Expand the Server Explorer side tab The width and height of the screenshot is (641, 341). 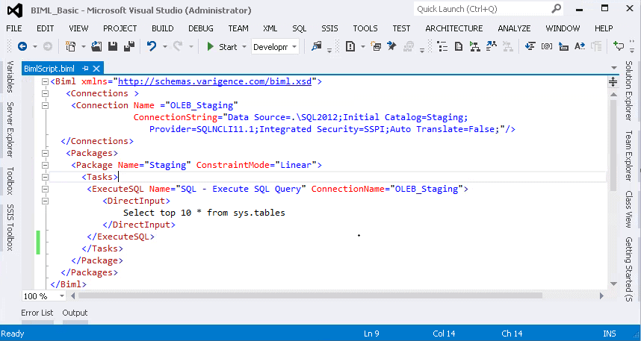[10, 129]
